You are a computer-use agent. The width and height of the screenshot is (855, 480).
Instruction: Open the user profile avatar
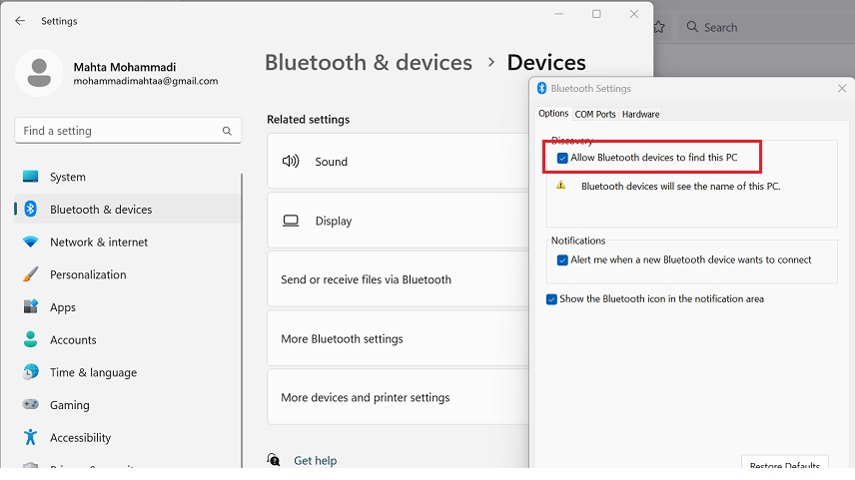(x=39, y=73)
